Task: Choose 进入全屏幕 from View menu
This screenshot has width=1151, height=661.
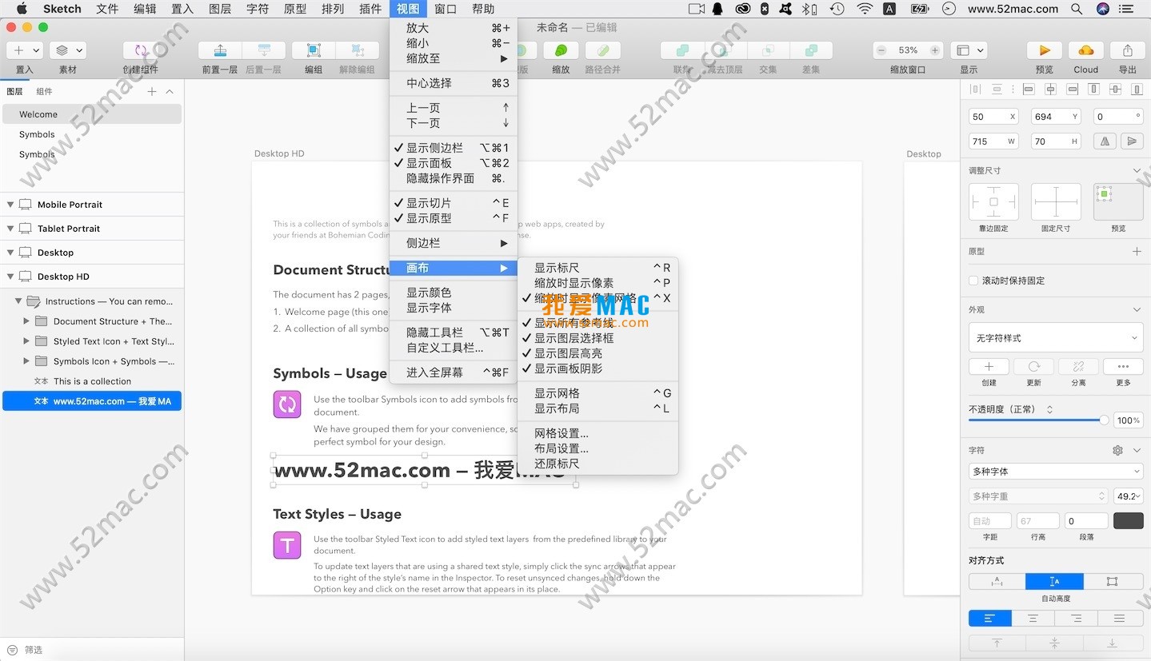Action: coord(454,372)
